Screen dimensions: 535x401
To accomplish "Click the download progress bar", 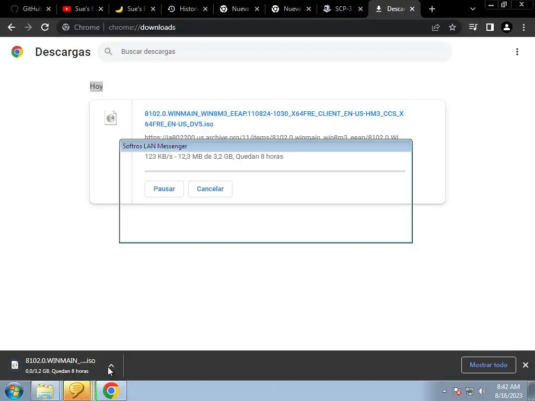I will click(275, 171).
